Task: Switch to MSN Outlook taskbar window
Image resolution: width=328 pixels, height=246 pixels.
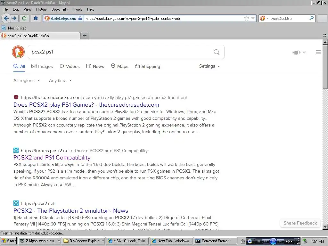Action: pyautogui.click(x=127, y=241)
